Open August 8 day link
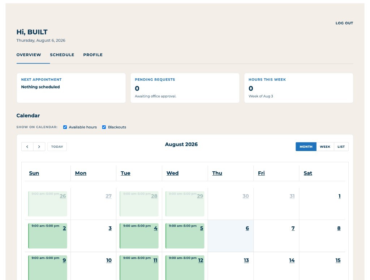Viewport: 370px width, 280px height. 339,228
